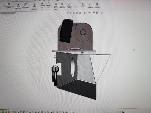The image size is (151, 113).
Task: Open the View Orientation icon
Action: (x=80, y=13)
